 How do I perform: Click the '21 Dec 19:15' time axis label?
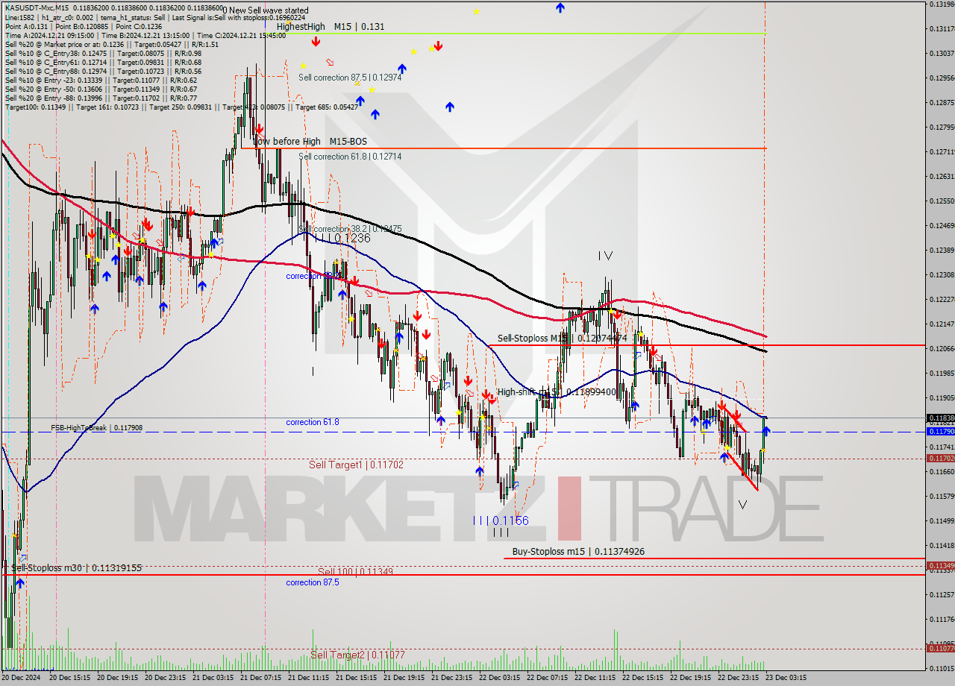click(x=404, y=677)
